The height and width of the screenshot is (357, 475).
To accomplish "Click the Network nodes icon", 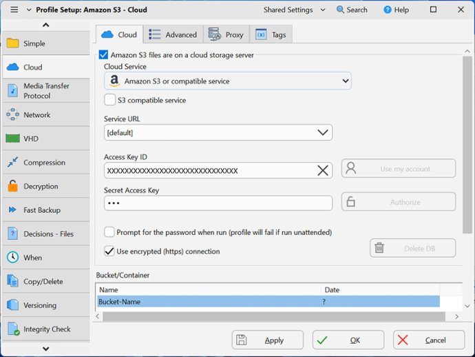I will click(x=12, y=114).
